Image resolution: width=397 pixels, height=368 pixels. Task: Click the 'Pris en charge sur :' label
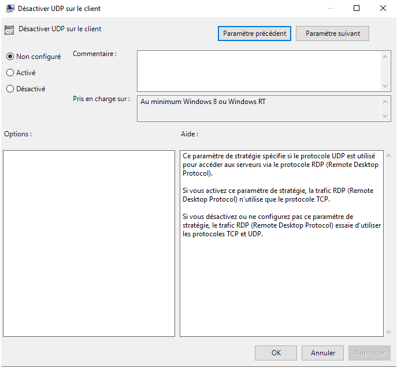click(x=101, y=99)
